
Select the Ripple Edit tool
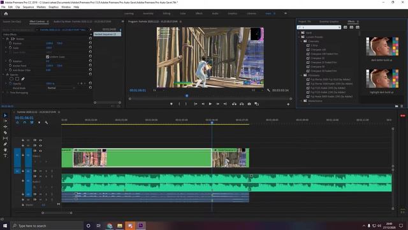tap(5, 126)
